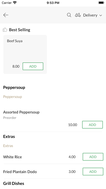Tap the Best Selling thumbs-up icon
The width and height of the screenshot is (106, 189).
pos(5,30)
